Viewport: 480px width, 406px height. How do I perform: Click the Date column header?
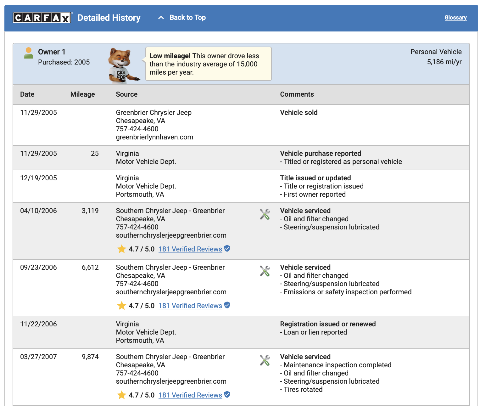point(27,94)
